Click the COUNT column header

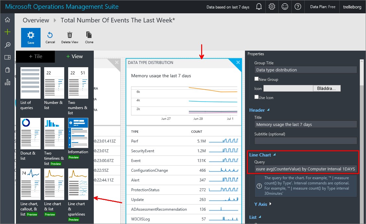[197, 132]
